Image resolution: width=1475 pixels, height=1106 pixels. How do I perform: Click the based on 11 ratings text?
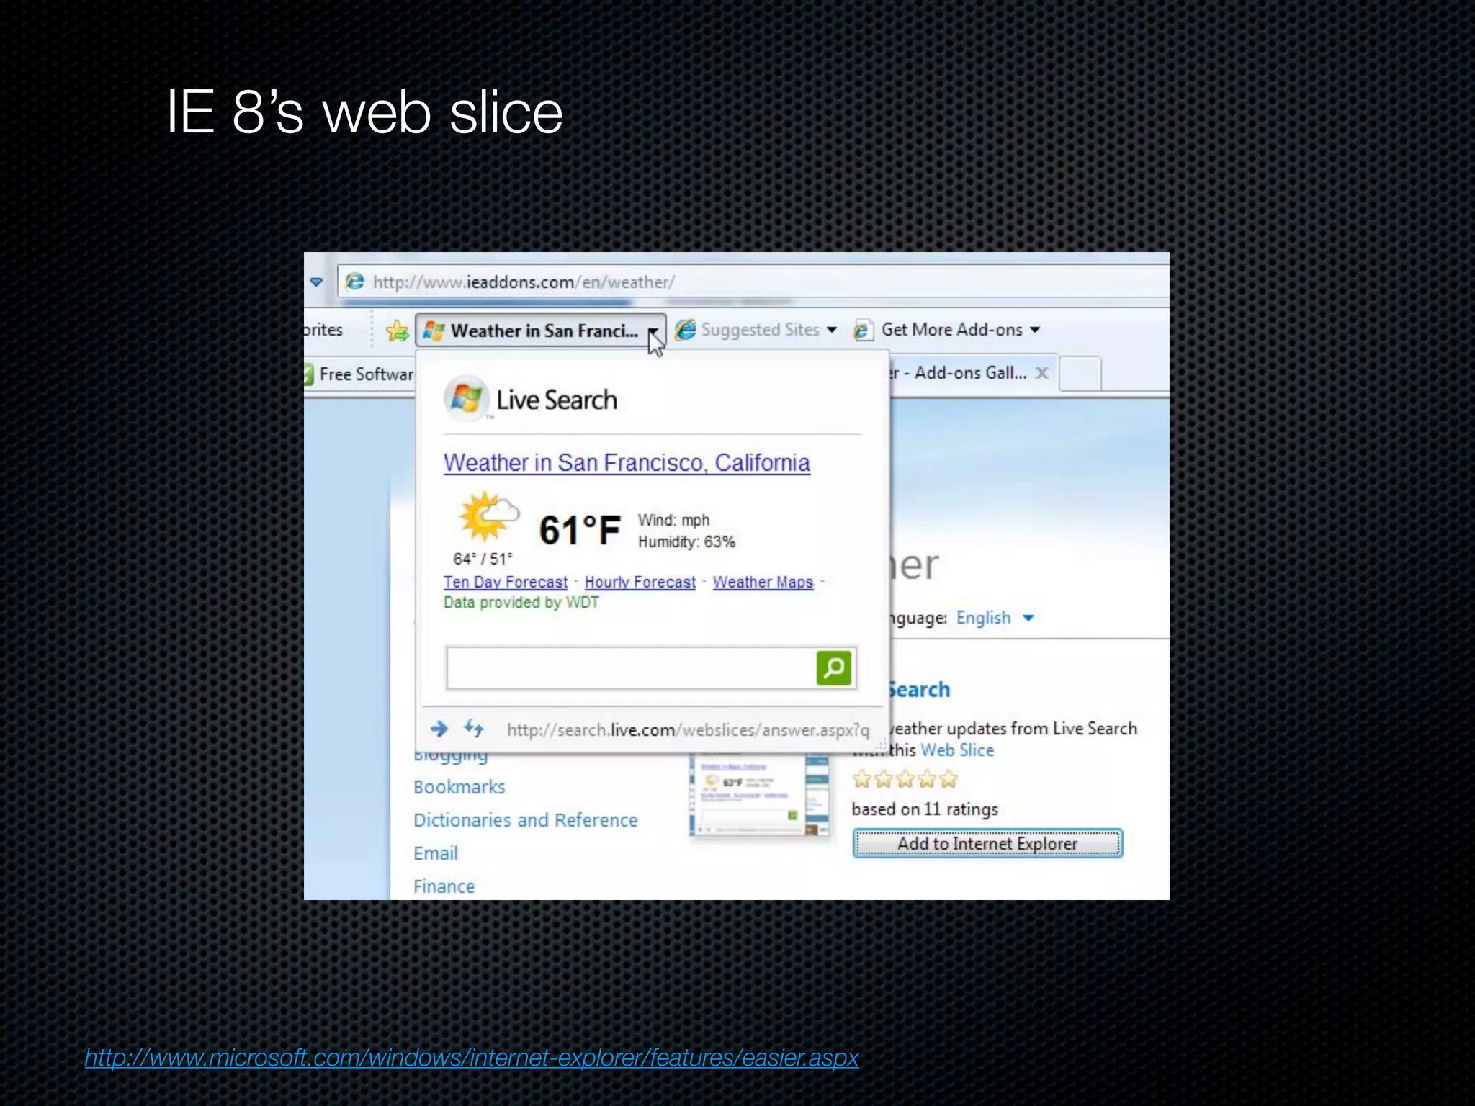(925, 809)
